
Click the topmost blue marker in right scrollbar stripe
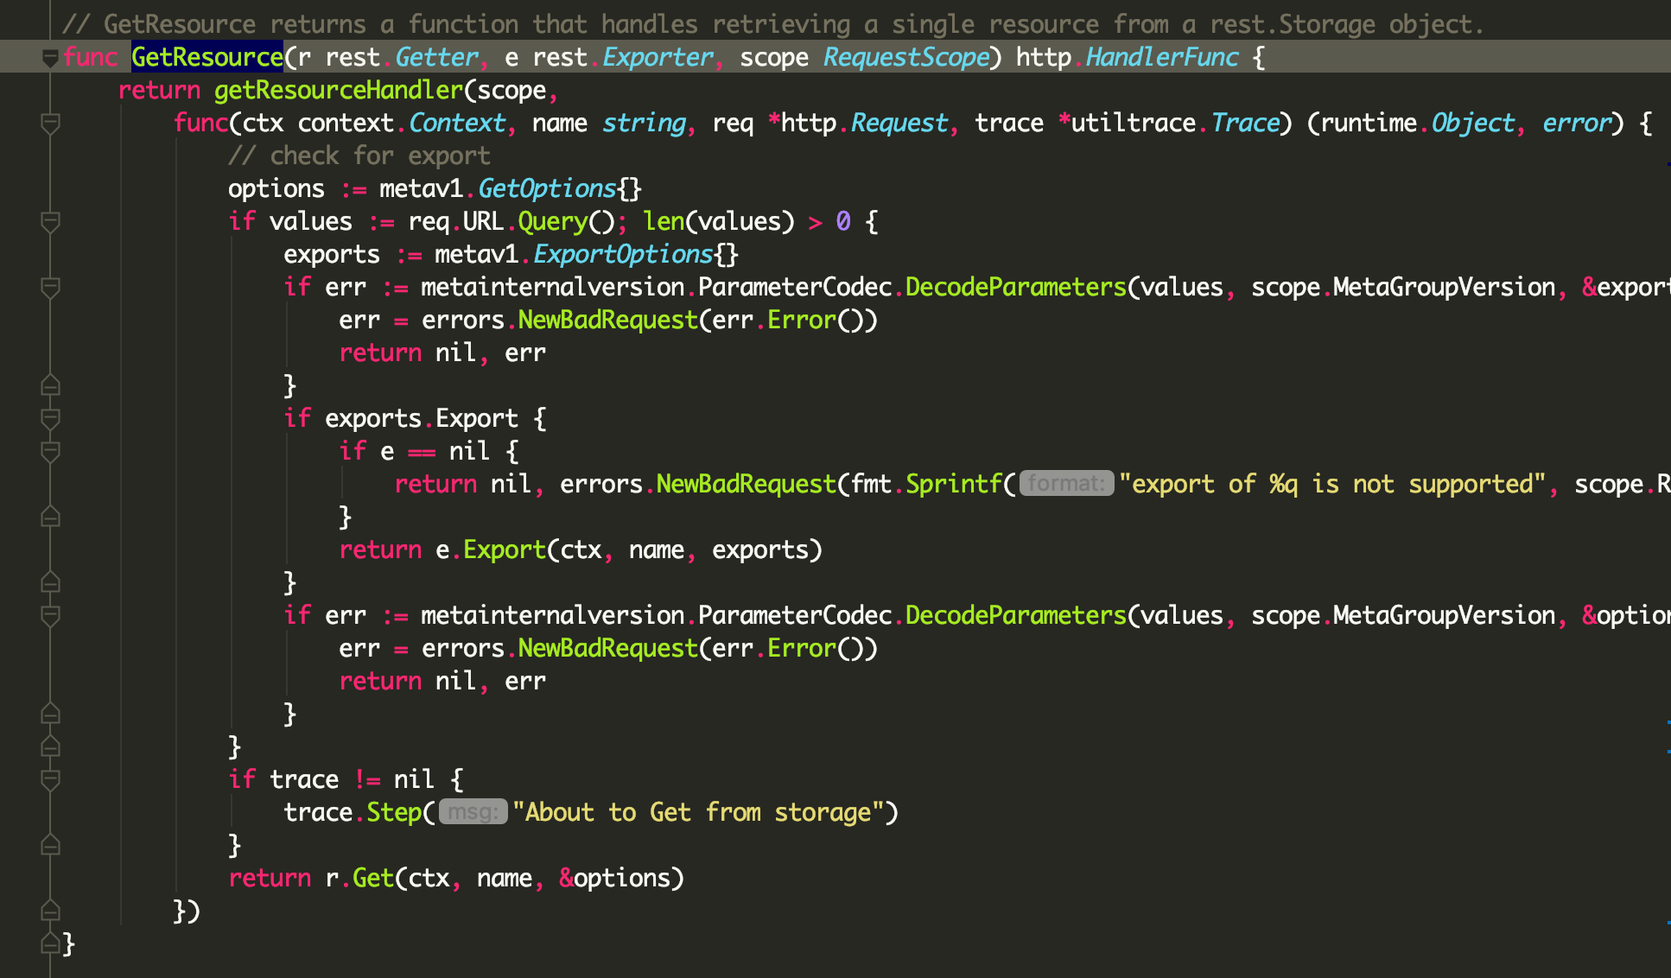coord(1668,163)
